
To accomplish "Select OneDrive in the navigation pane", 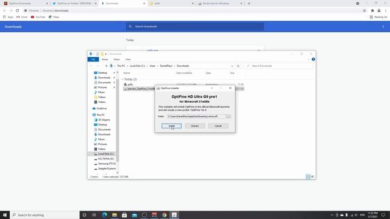I will coord(102,108).
